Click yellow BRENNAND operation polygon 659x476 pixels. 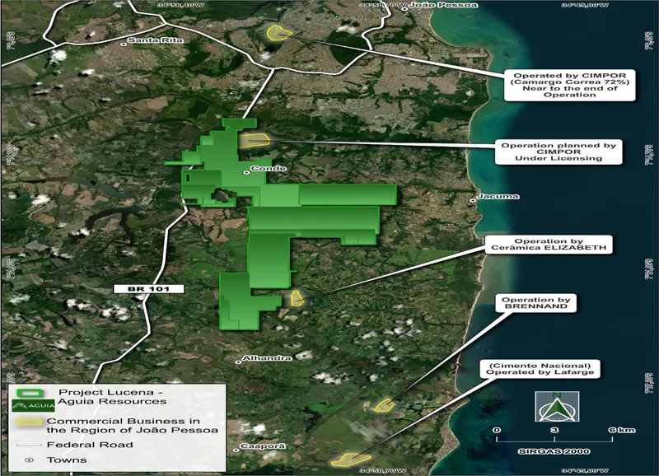pyautogui.click(x=384, y=405)
